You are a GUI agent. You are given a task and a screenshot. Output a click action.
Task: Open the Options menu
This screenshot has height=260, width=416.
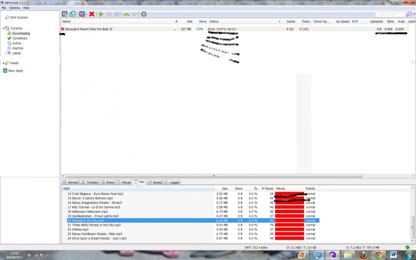(x=15, y=8)
